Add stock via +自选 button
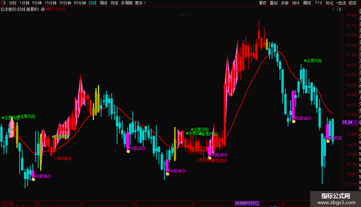 341,3
